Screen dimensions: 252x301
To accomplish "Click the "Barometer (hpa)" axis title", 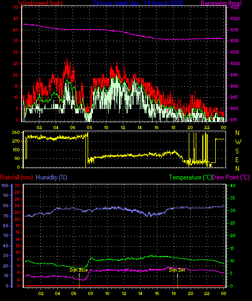I will (221, 3).
